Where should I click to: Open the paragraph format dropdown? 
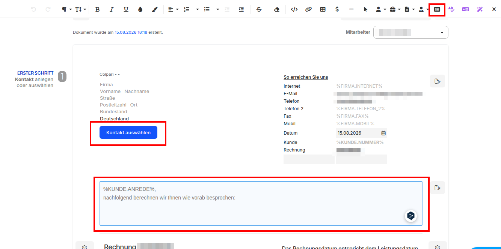coord(66,9)
